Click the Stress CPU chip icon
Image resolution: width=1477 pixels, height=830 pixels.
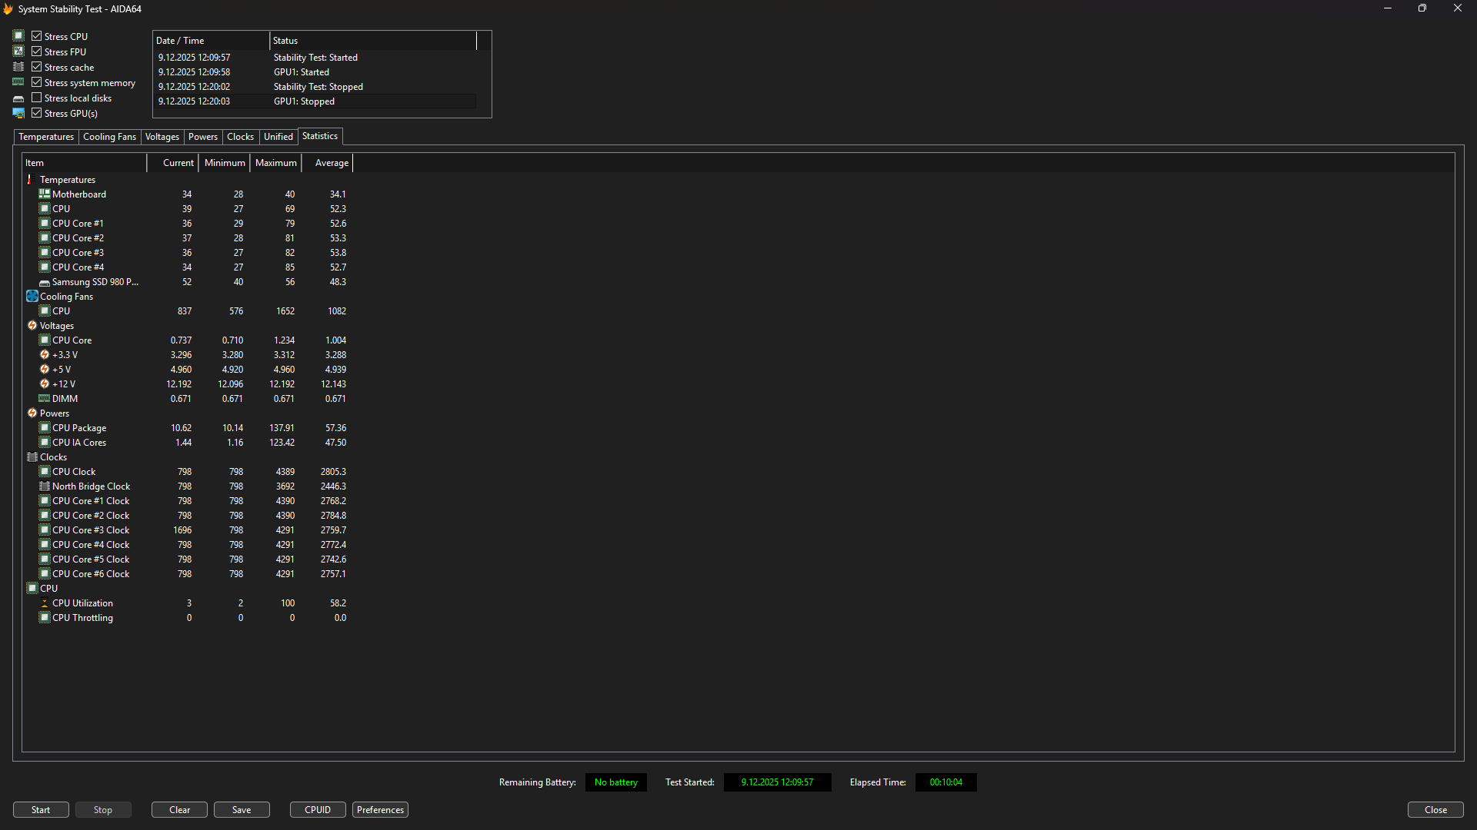(18, 36)
